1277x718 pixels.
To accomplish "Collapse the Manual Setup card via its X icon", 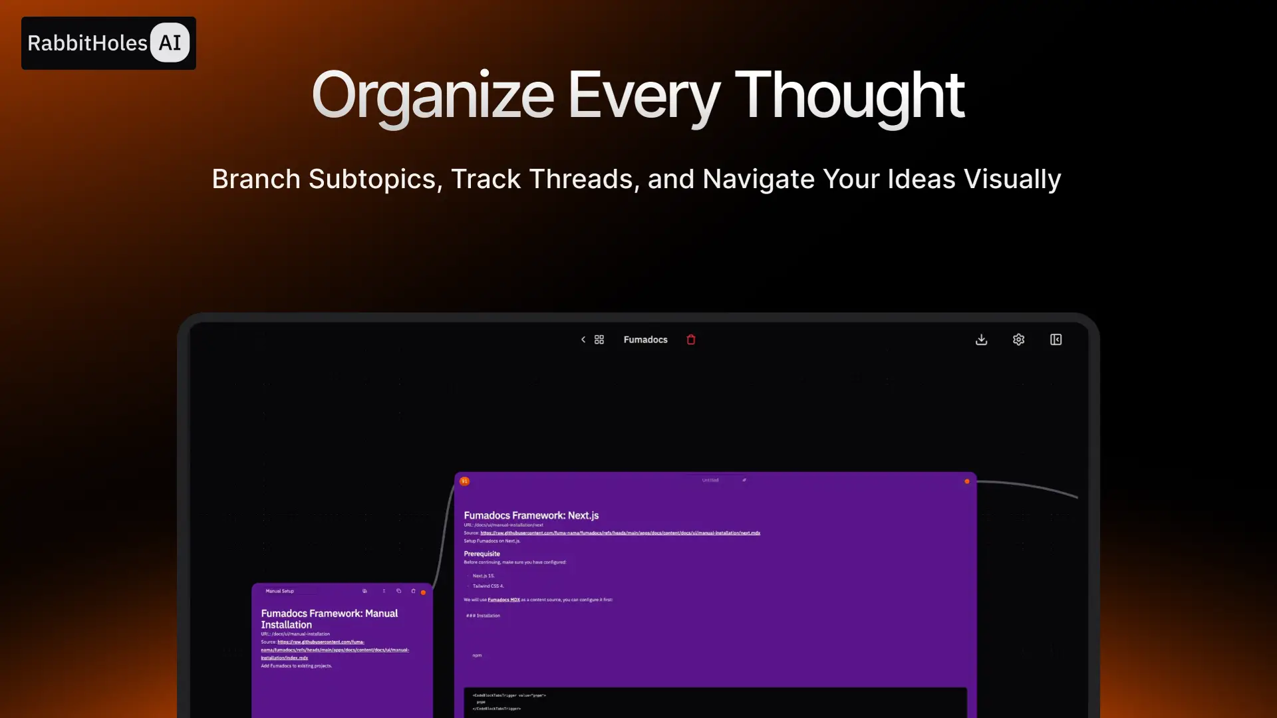I will 384,591.
